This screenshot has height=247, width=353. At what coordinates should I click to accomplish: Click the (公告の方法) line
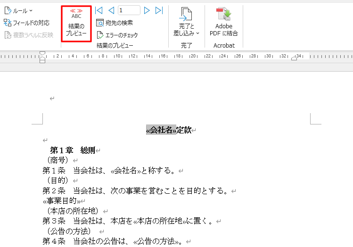point(69,231)
